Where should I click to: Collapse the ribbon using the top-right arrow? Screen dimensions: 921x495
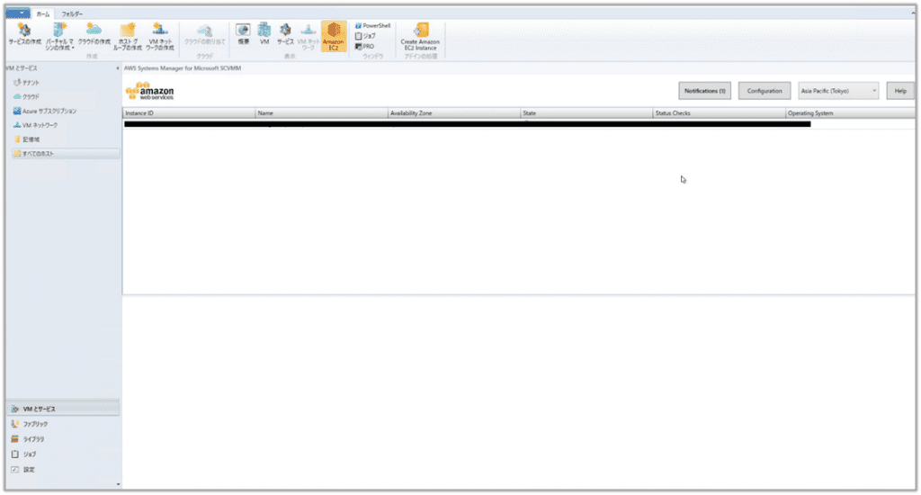913,13
